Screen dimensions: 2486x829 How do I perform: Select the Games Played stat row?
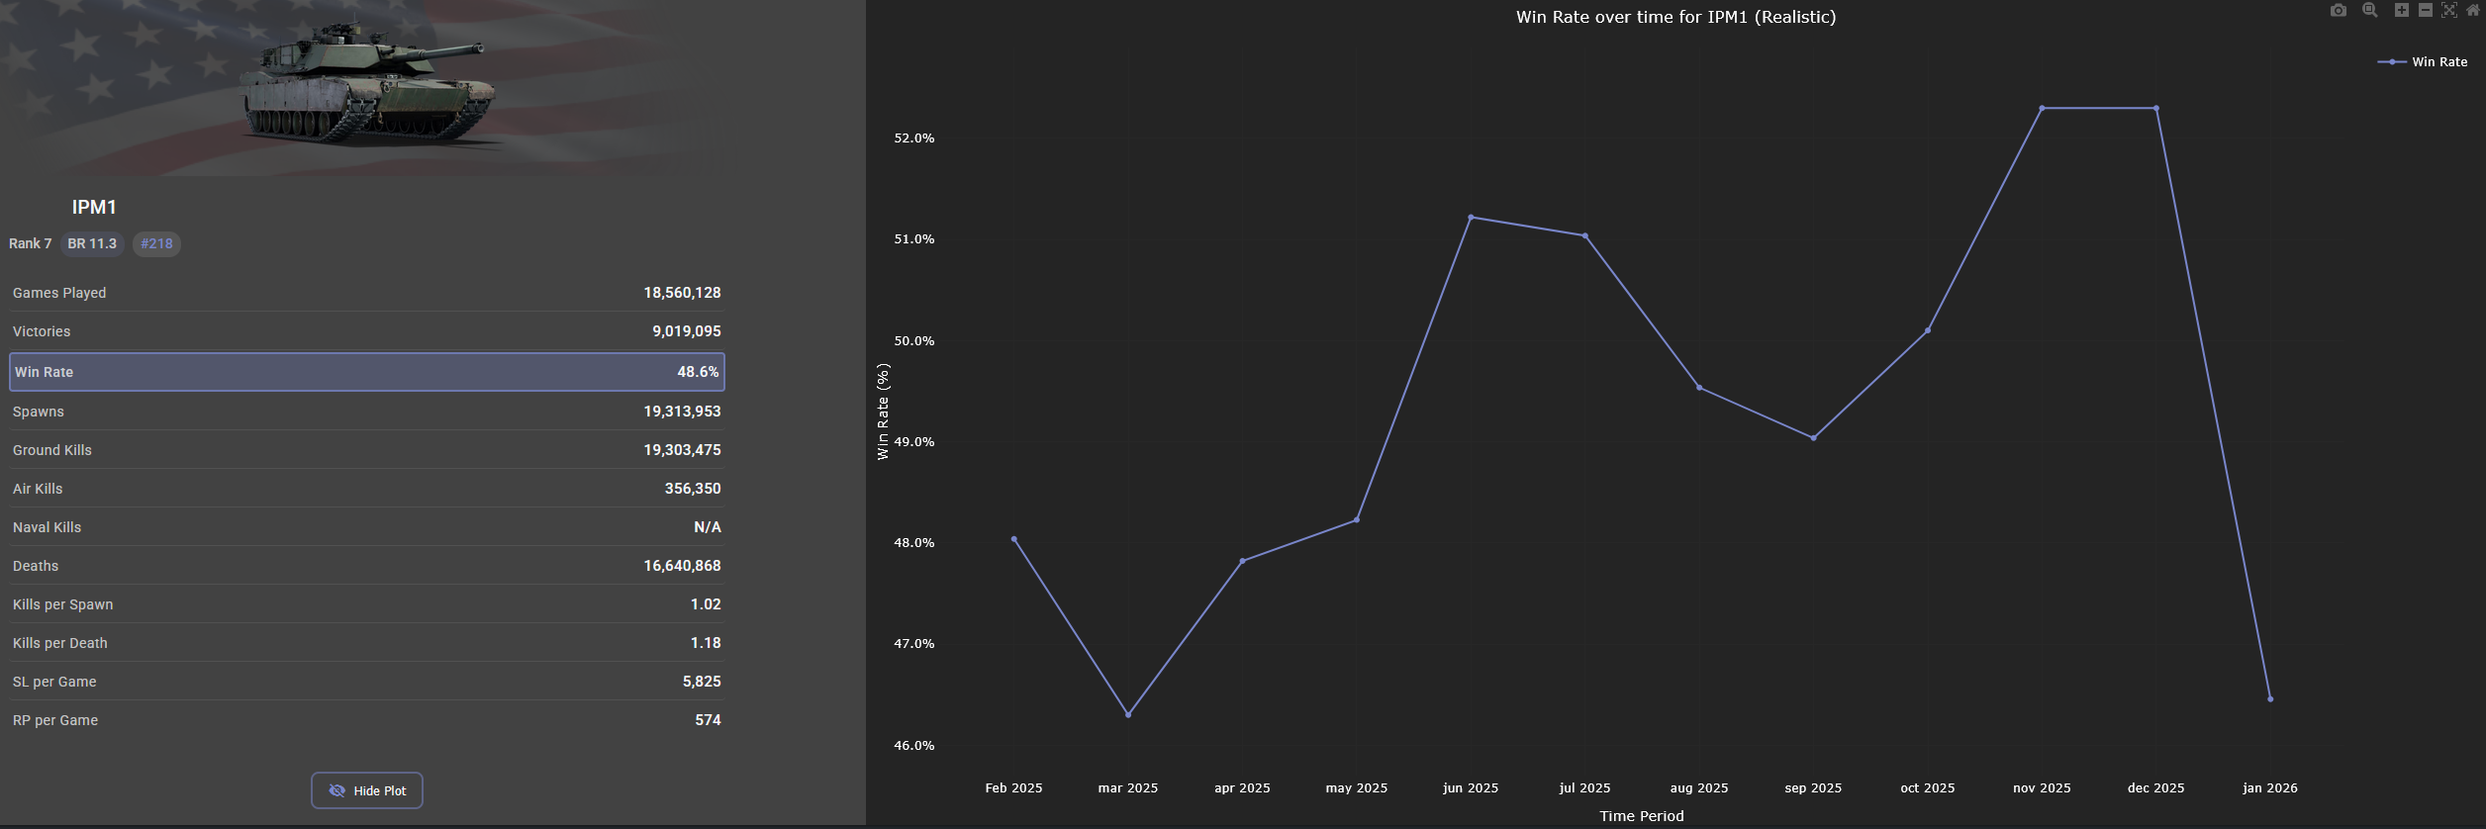367,293
